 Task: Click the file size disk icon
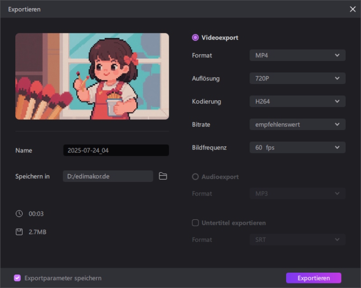coord(19,232)
